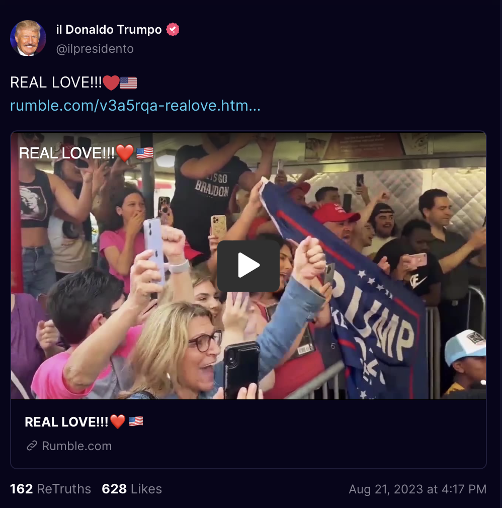Image resolution: width=502 pixels, height=508 pixels.
Task: Play the REAL LOVE video
Action: click(248, 266)
